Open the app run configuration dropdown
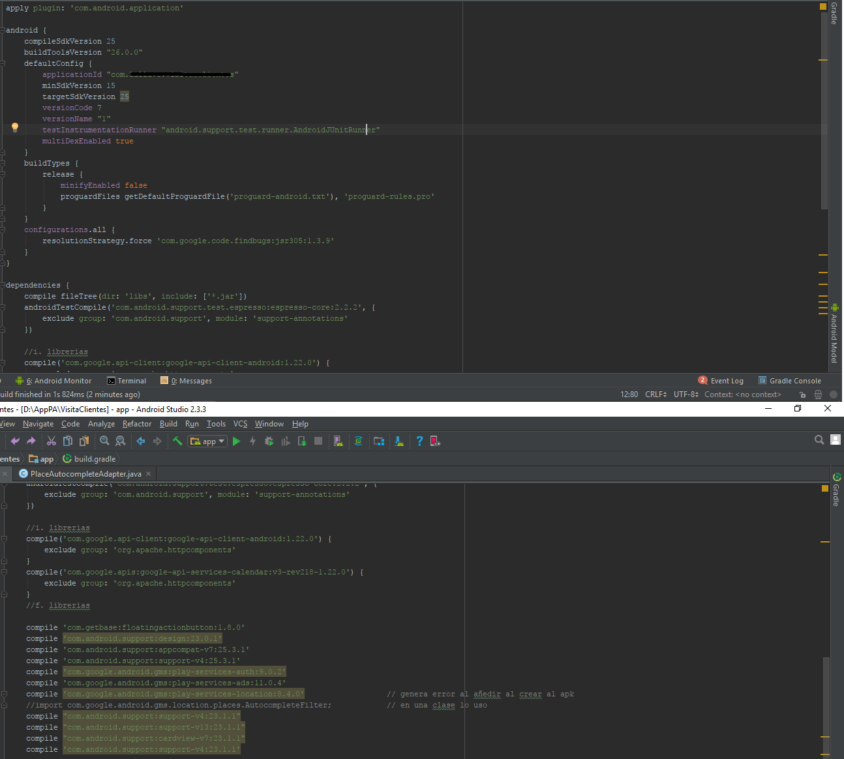Screen dimensions: 844x759 (207, 441)
